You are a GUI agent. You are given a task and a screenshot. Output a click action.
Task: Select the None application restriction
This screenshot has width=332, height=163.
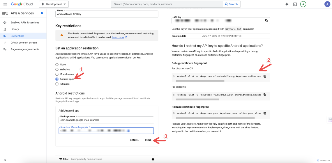(57, 65)
